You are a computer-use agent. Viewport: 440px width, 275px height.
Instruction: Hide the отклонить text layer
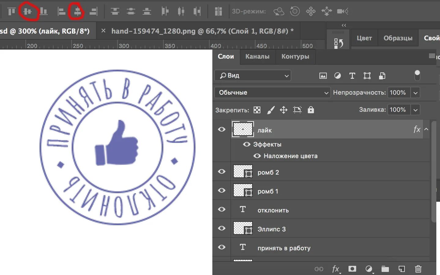(222, 209)
